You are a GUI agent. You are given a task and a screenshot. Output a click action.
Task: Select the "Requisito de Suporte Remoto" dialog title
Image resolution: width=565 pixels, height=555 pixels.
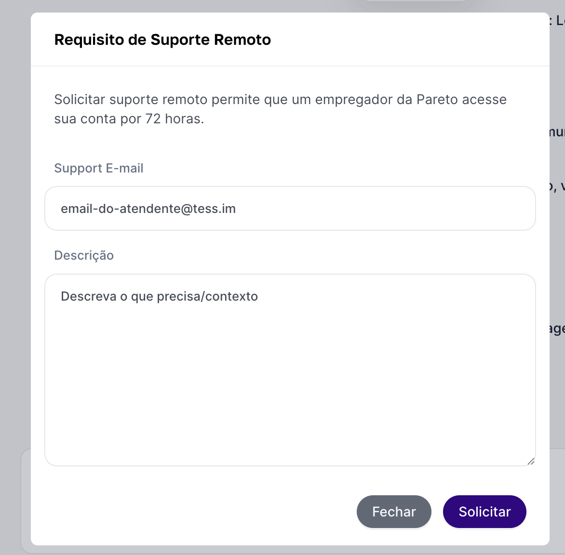tap(162, 40)
